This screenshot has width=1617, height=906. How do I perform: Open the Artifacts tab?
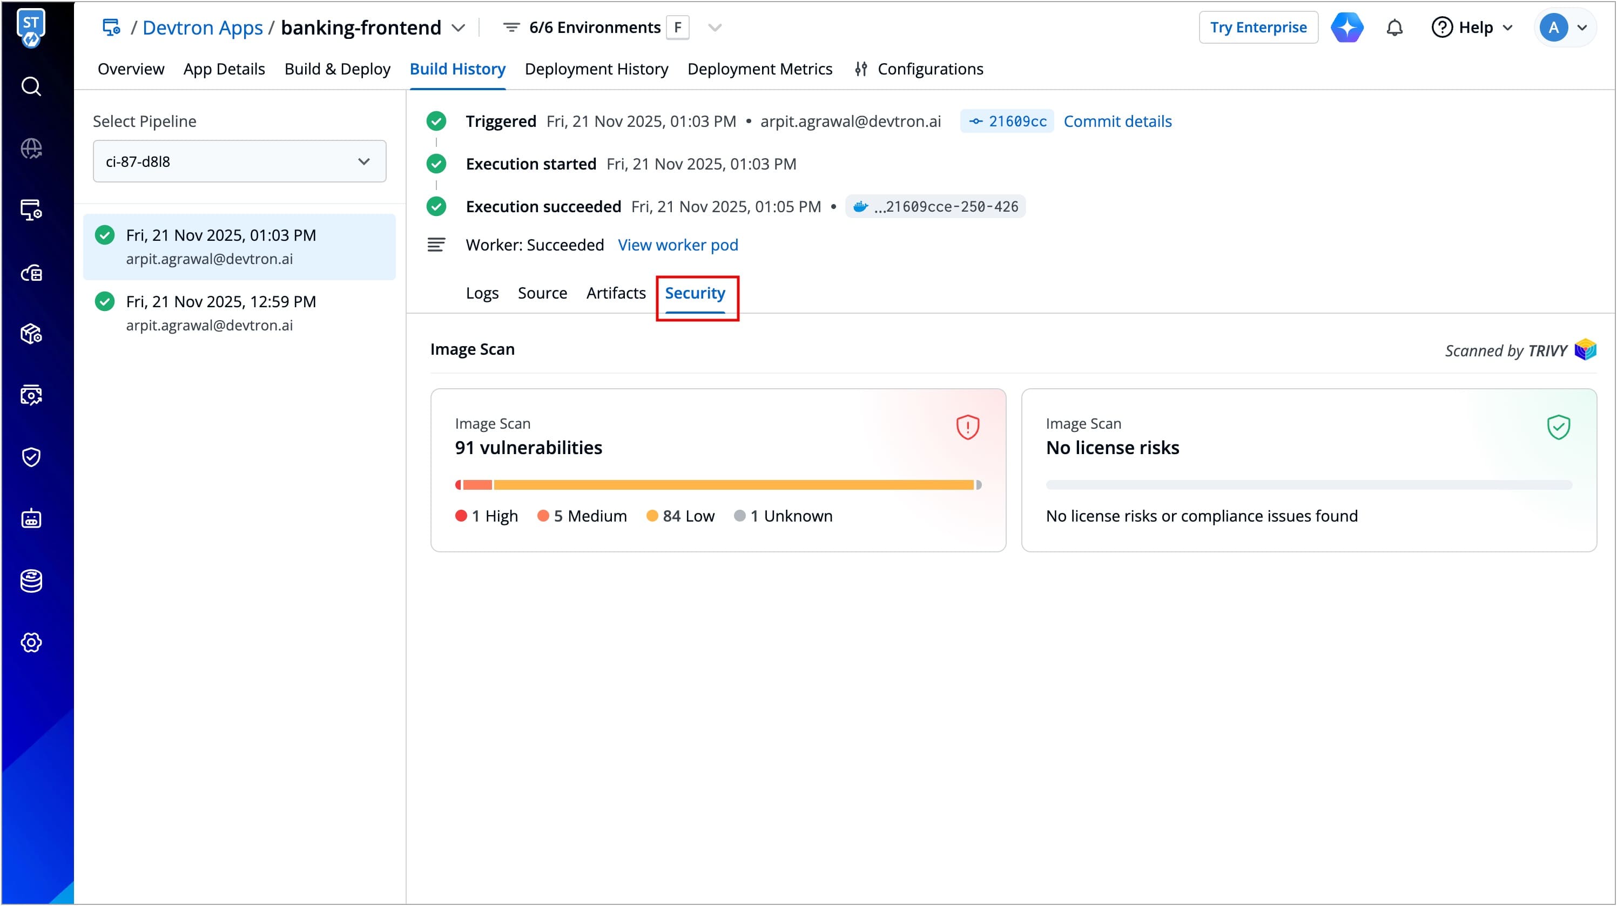click(615, 293)
